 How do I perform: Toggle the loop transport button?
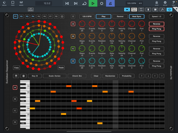point(84,4)
